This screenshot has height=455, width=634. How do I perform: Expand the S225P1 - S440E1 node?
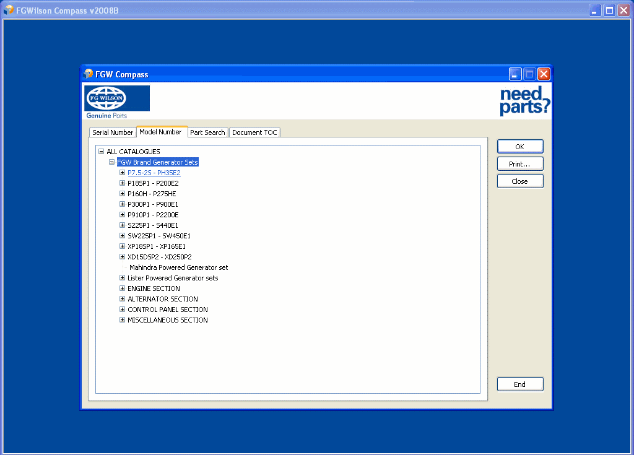122,225
